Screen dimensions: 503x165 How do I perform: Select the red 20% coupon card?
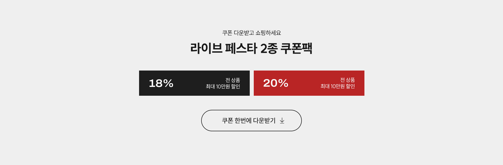(309, 83)
